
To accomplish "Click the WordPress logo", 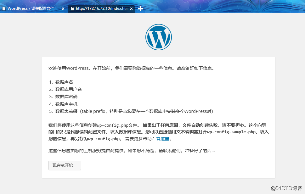I will coord(159,37).
